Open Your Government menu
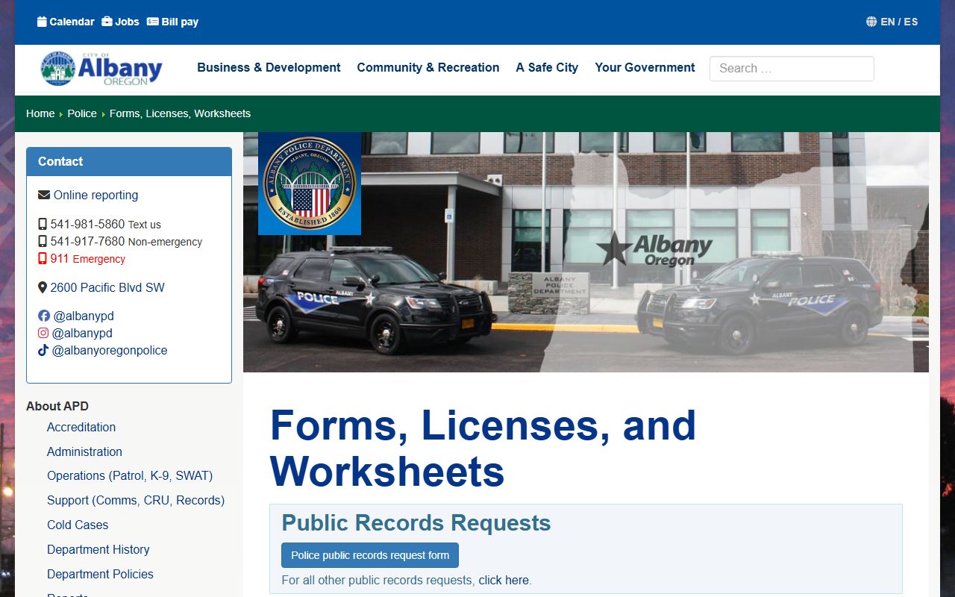This screenshot has width=955, height=597. click(645, 67)
